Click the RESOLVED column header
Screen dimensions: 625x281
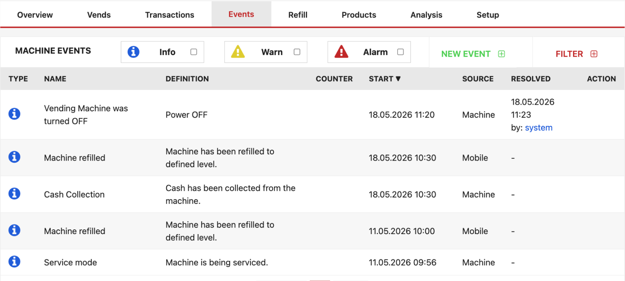pos(531,79)
